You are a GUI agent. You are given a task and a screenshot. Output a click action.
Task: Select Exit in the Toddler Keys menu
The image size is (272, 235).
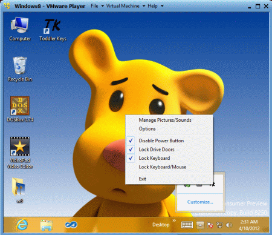coord(169,179)
